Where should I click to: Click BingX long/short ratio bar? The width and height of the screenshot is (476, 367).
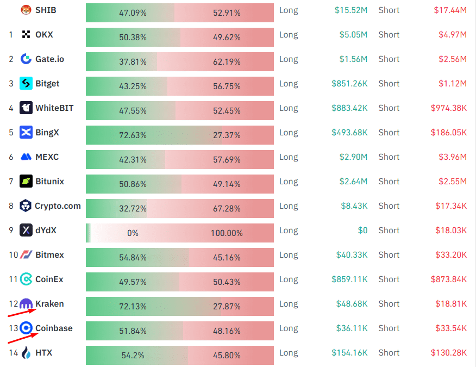[179, 133]
